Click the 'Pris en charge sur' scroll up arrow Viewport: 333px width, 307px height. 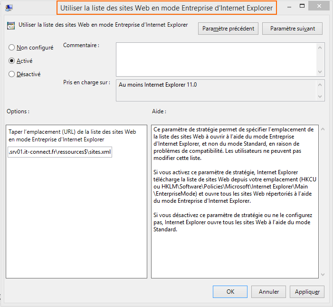[x=321, y=84]
